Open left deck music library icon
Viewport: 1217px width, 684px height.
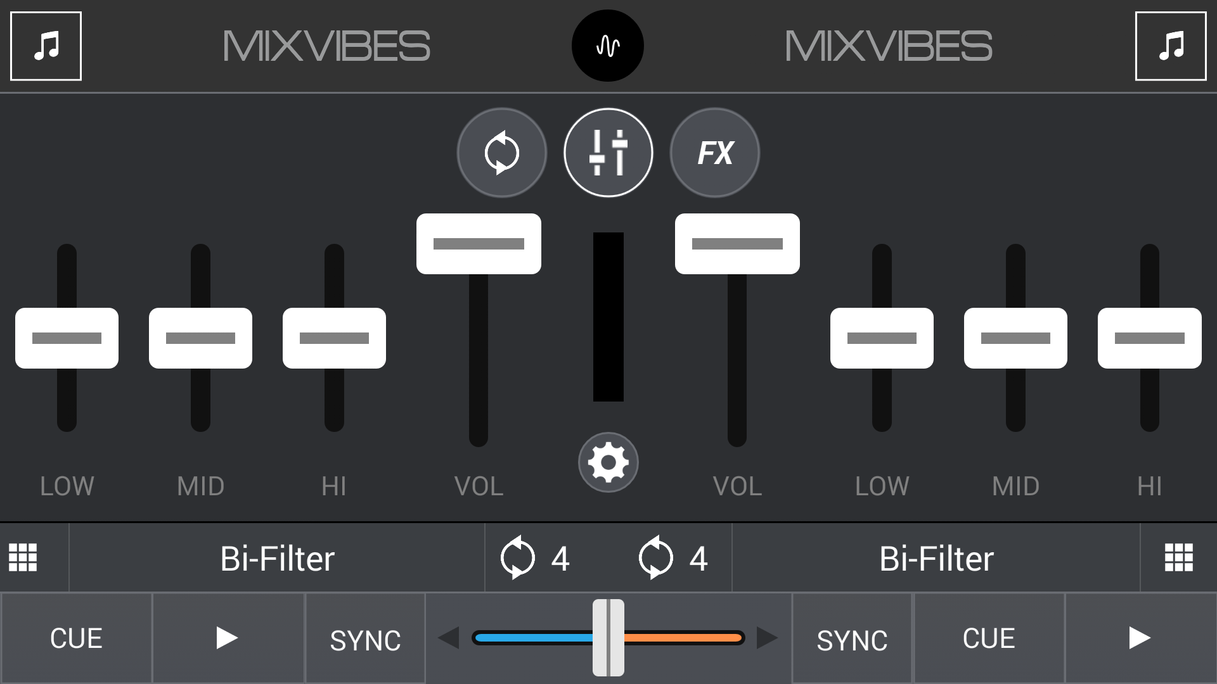(46, 46)
